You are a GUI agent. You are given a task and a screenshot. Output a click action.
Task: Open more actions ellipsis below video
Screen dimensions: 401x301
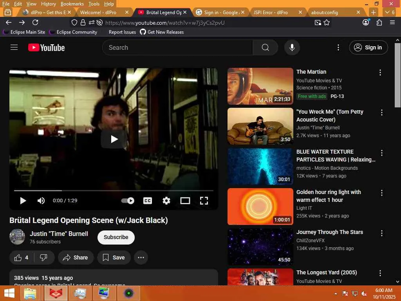coord(141,257)
